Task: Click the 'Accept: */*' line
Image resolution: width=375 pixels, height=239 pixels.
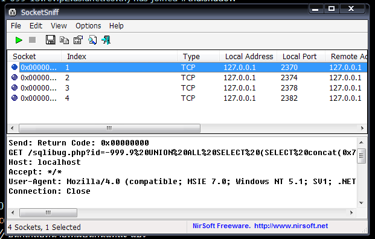Action: (36, 172)
